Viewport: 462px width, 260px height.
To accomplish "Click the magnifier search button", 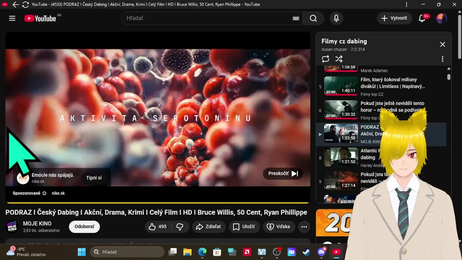I will pyautogui.click(x=313, y=18).
